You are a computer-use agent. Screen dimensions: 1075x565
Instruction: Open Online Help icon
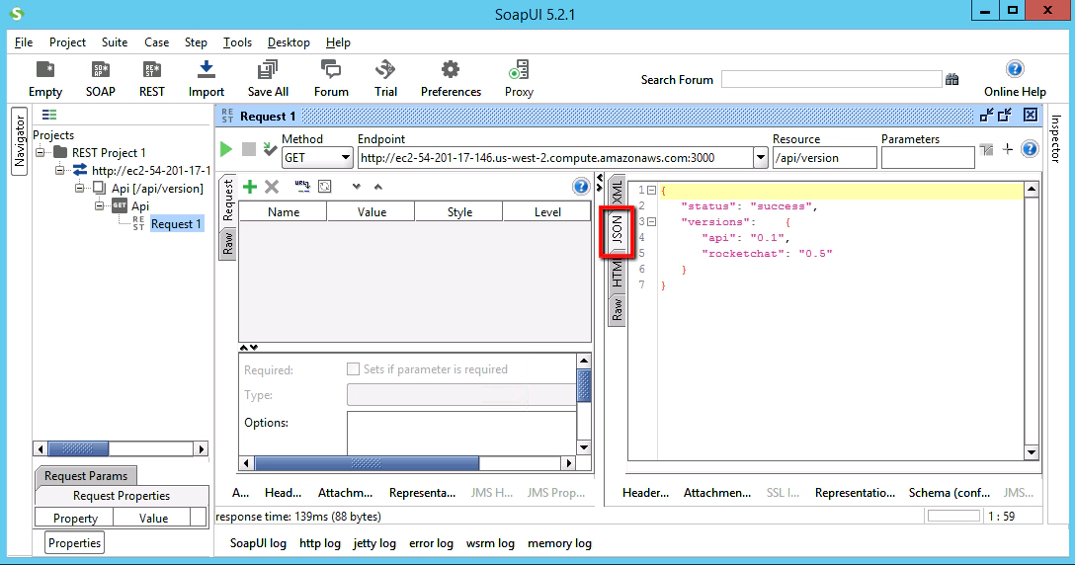click(1015, 69)
